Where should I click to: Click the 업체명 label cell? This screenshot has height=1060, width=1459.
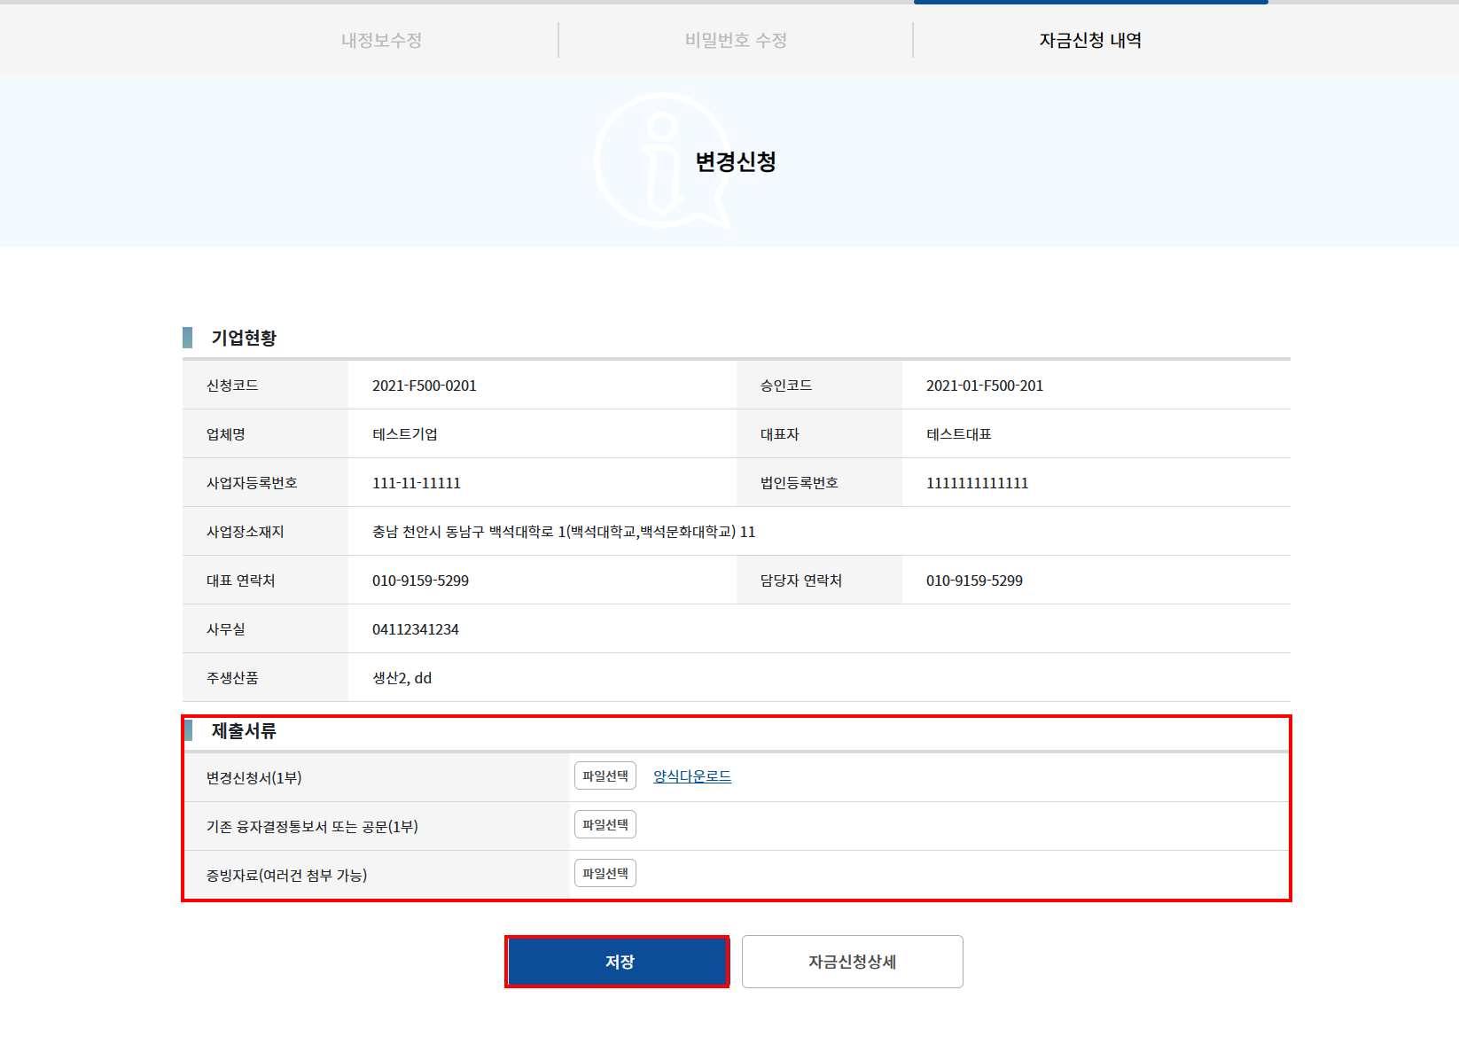click(x=265, y=434)
